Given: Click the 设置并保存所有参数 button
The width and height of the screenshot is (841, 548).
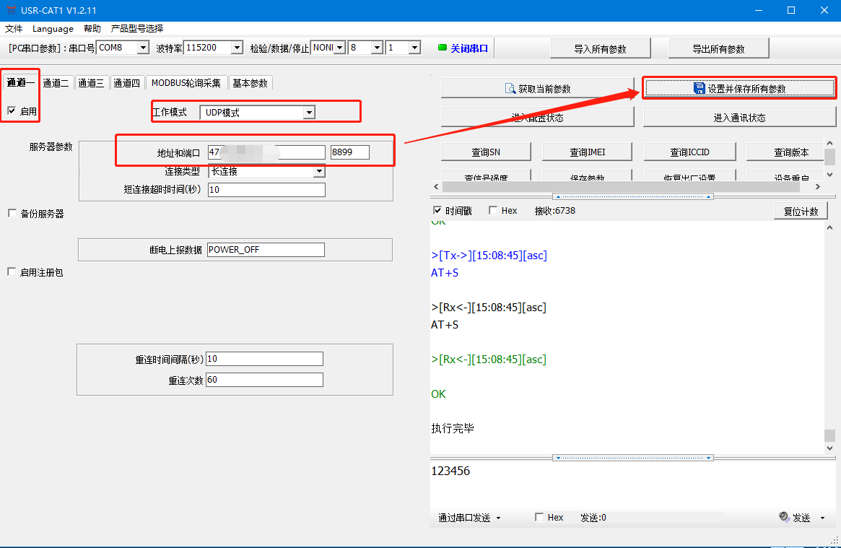Looking at the screenshot, I should (740, 89).
